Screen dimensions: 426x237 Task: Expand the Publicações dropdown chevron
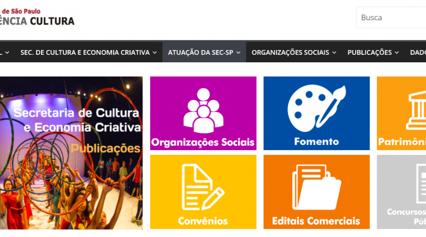(x=397, y=52)
